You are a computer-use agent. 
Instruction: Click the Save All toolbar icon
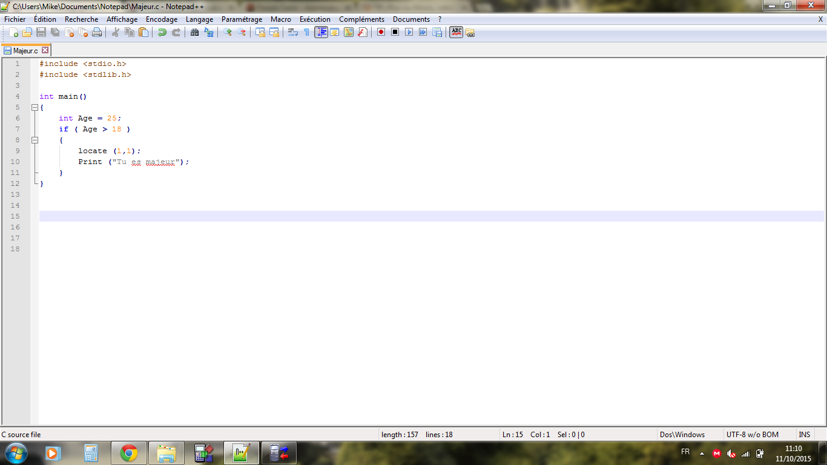pyautogui.click(x=55, y=32)
